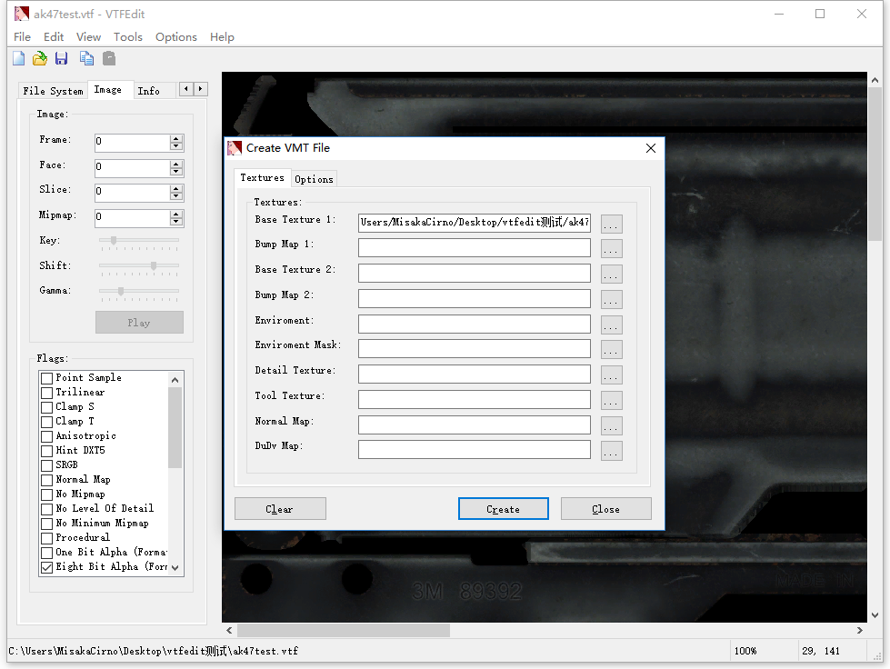Browse for Normal Map file
The height and width of the screenshot is (669, 890).
(611, 426)
